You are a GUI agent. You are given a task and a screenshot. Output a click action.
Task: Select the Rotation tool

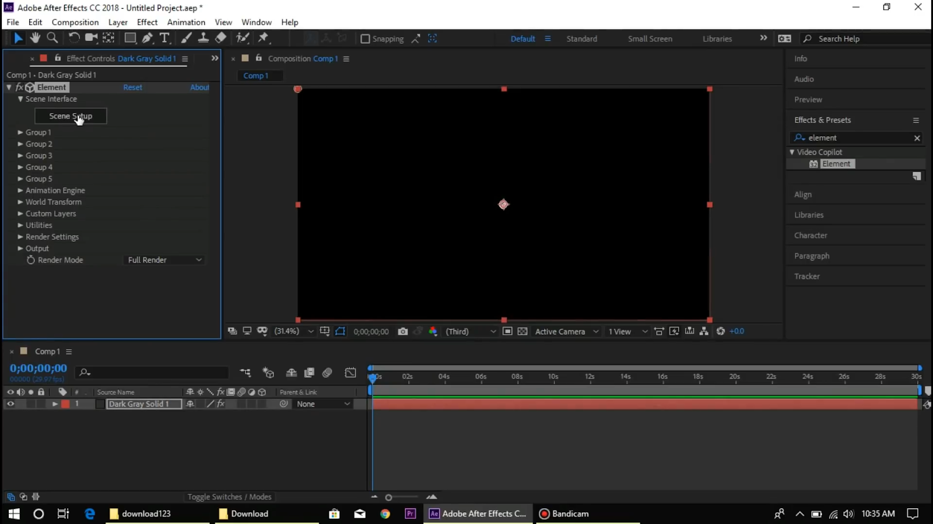pyautogui.click(x=73, y=38)
